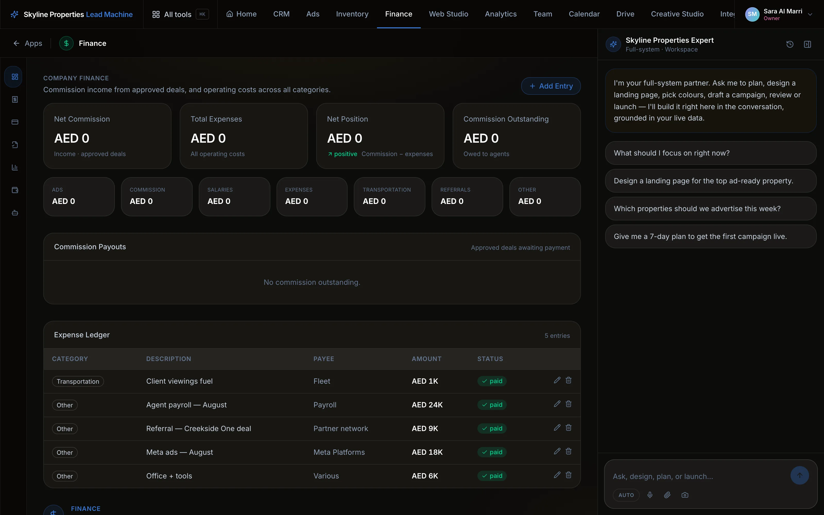Click the Meta Platforms payee cell
824x515 pixels.
(x=339, y=452)
